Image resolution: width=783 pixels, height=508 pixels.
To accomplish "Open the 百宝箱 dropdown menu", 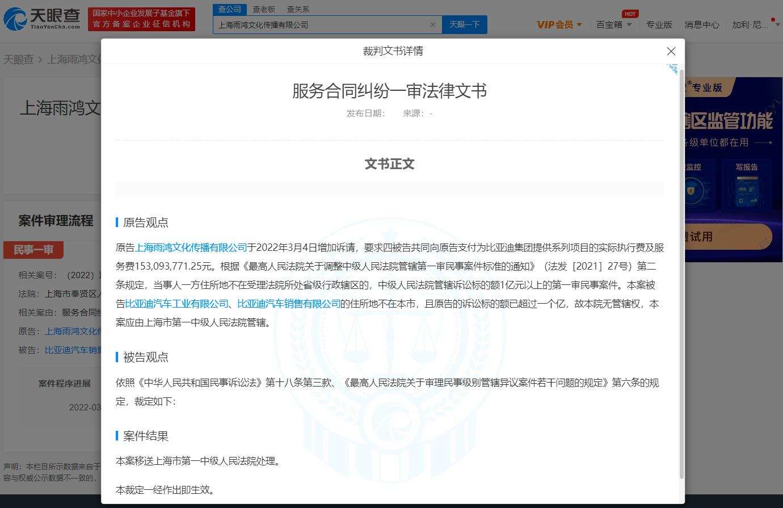I will [x=614, y=24].
